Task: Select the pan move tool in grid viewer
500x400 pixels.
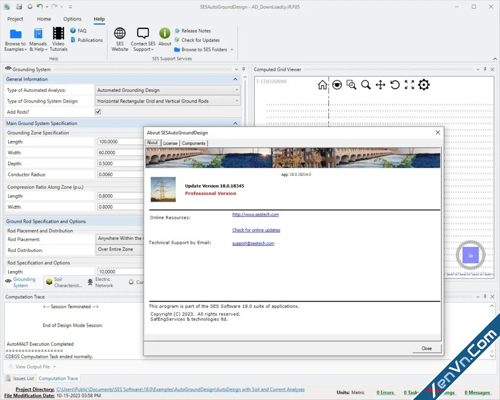Action: point(380,85)
